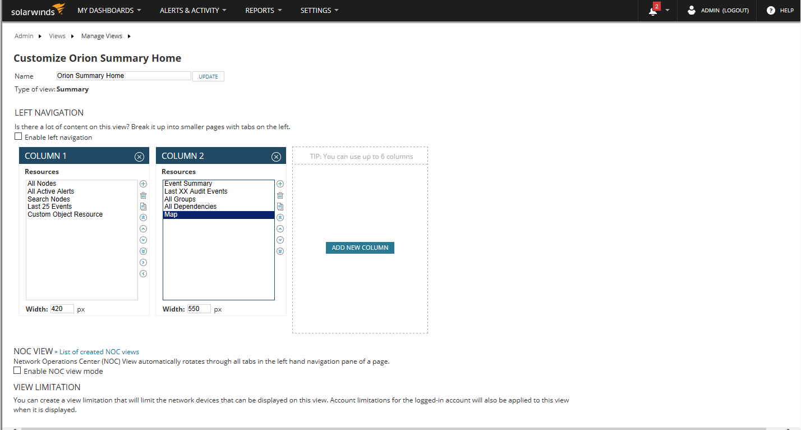
Task: Select All Active Alerts resource
Action: pos(82,191)
